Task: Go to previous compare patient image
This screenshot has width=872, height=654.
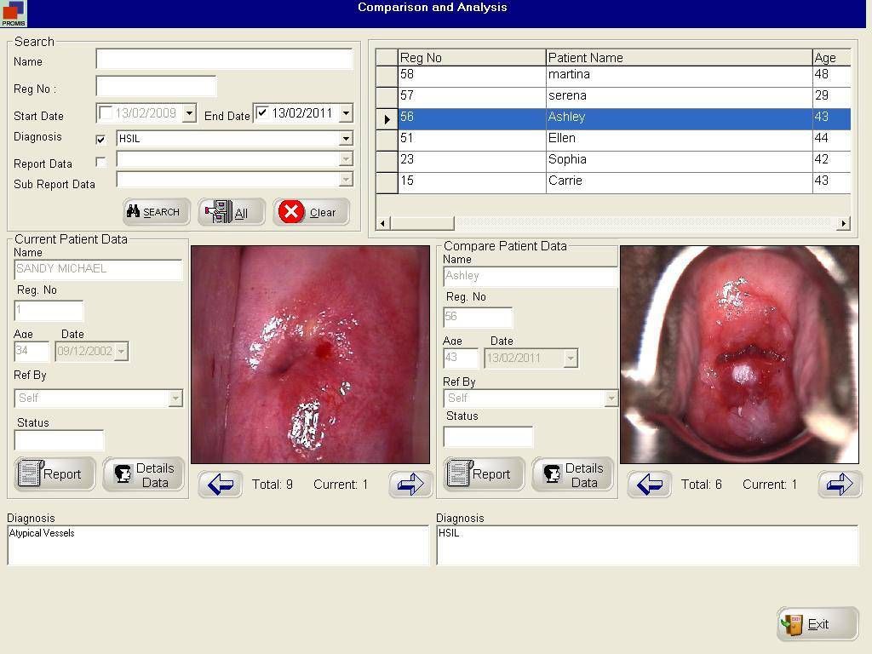Action: point(649,485)
